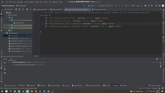Click Sync Project with Gradle Files icon
The height and width of the screenshot is (93, 165).
(145, 6)
